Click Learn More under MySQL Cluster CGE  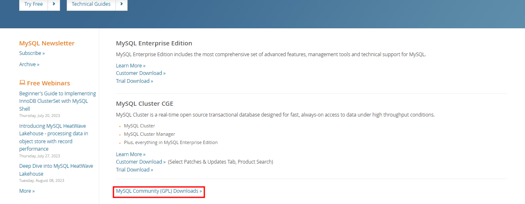click(131, 154)
